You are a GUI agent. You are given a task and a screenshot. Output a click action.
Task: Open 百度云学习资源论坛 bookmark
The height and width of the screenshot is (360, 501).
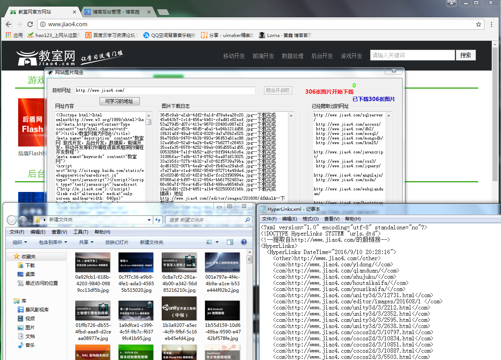pyautogui.click(x=112, y=35)
